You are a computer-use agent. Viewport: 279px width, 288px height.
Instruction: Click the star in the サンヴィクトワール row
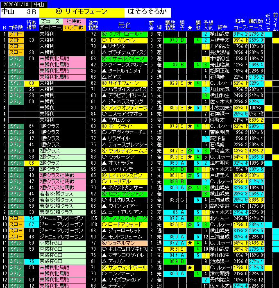pyautogui.click(x=190, y=268)
